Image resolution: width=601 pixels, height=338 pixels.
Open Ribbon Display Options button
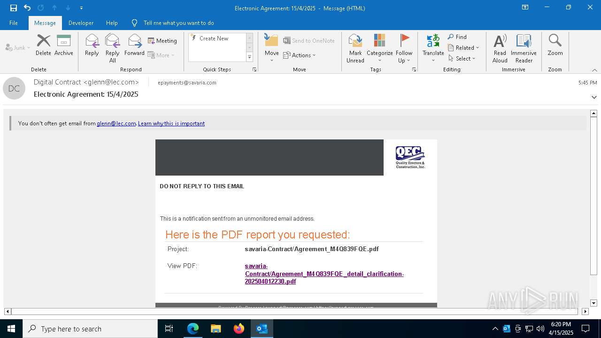coord(525,8)
